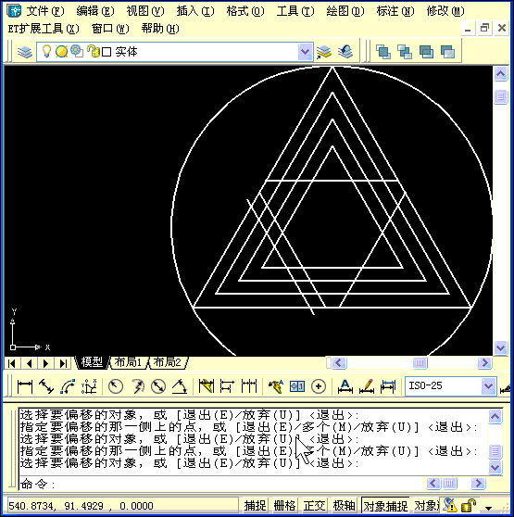Image resolution: width=514 pixels, height=517 pixels.
Task: Select the Center Mark tool
Action: point(319,386)
